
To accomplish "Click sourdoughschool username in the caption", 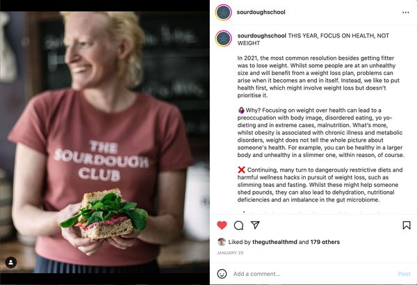I will coord(262,35).
